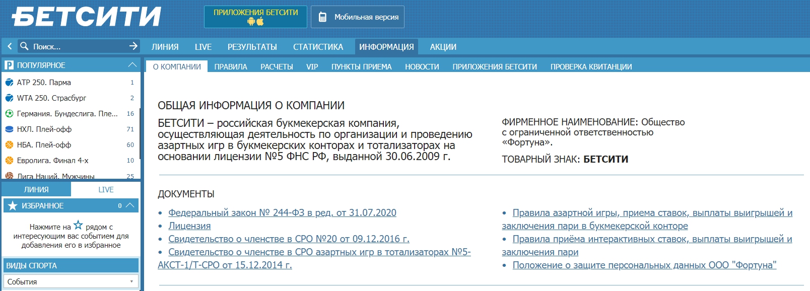Switch to the ПРАВИЛА tab
The image size is (810, 291).
231,66
